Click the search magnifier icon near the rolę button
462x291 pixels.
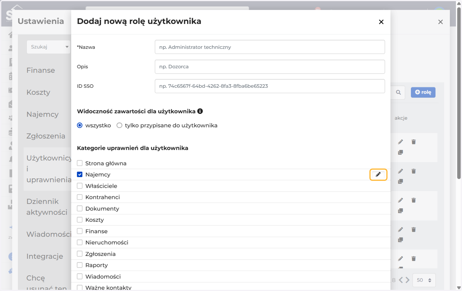pos(398,92)
